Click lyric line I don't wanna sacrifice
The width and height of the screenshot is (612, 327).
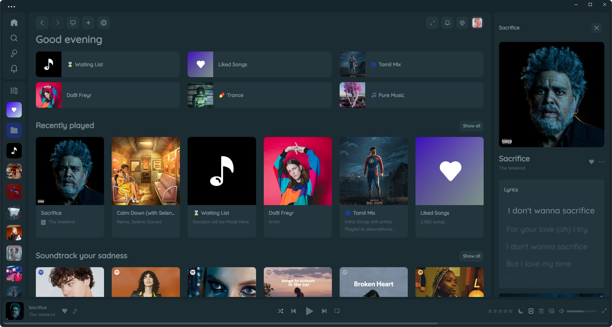click(551, 211)
